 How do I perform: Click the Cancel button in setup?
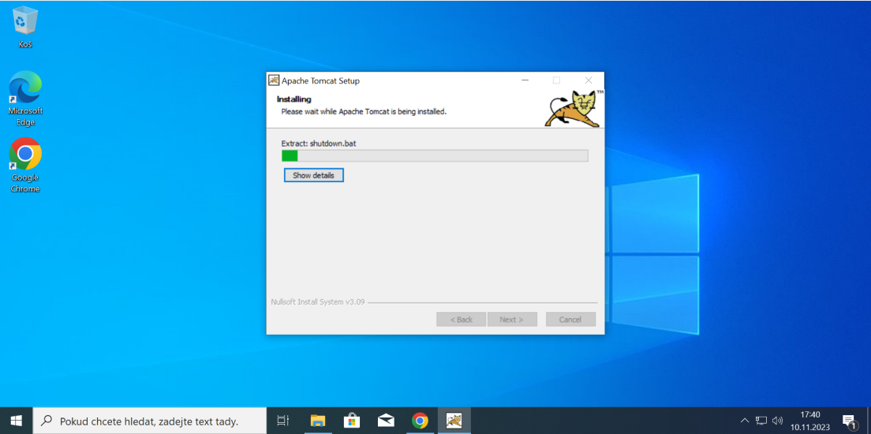[x=570, y=319]
